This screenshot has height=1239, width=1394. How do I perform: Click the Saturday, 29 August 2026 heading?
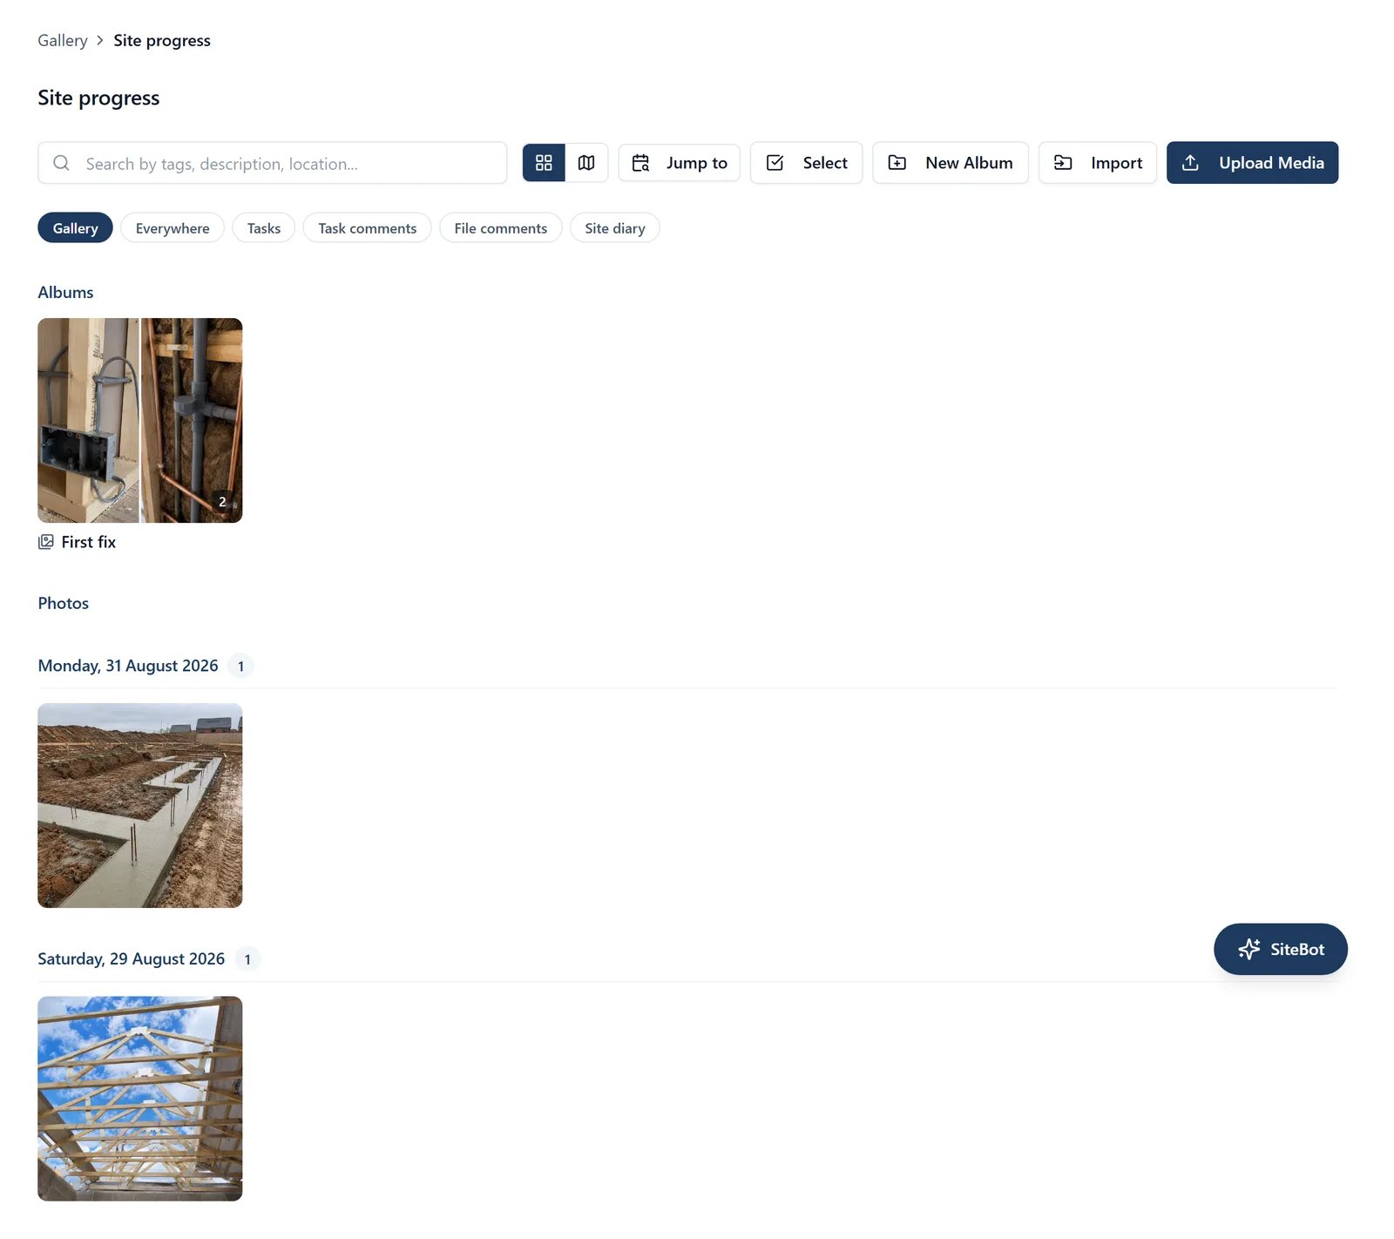[x=132, y=958]
